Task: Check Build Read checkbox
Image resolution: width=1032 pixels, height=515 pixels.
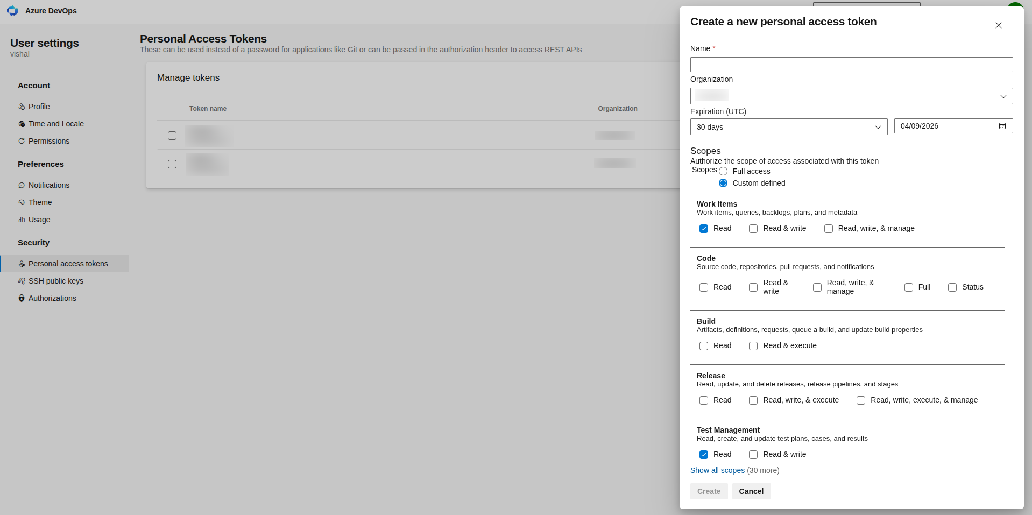Action: coord(704,346)
